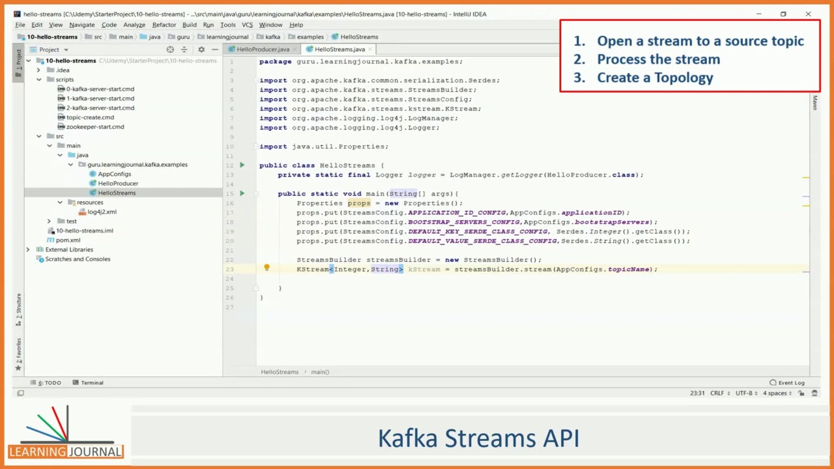Screen dimensions: 834x469
Task: Select HelloProducer class in tree
Action: 118,184
